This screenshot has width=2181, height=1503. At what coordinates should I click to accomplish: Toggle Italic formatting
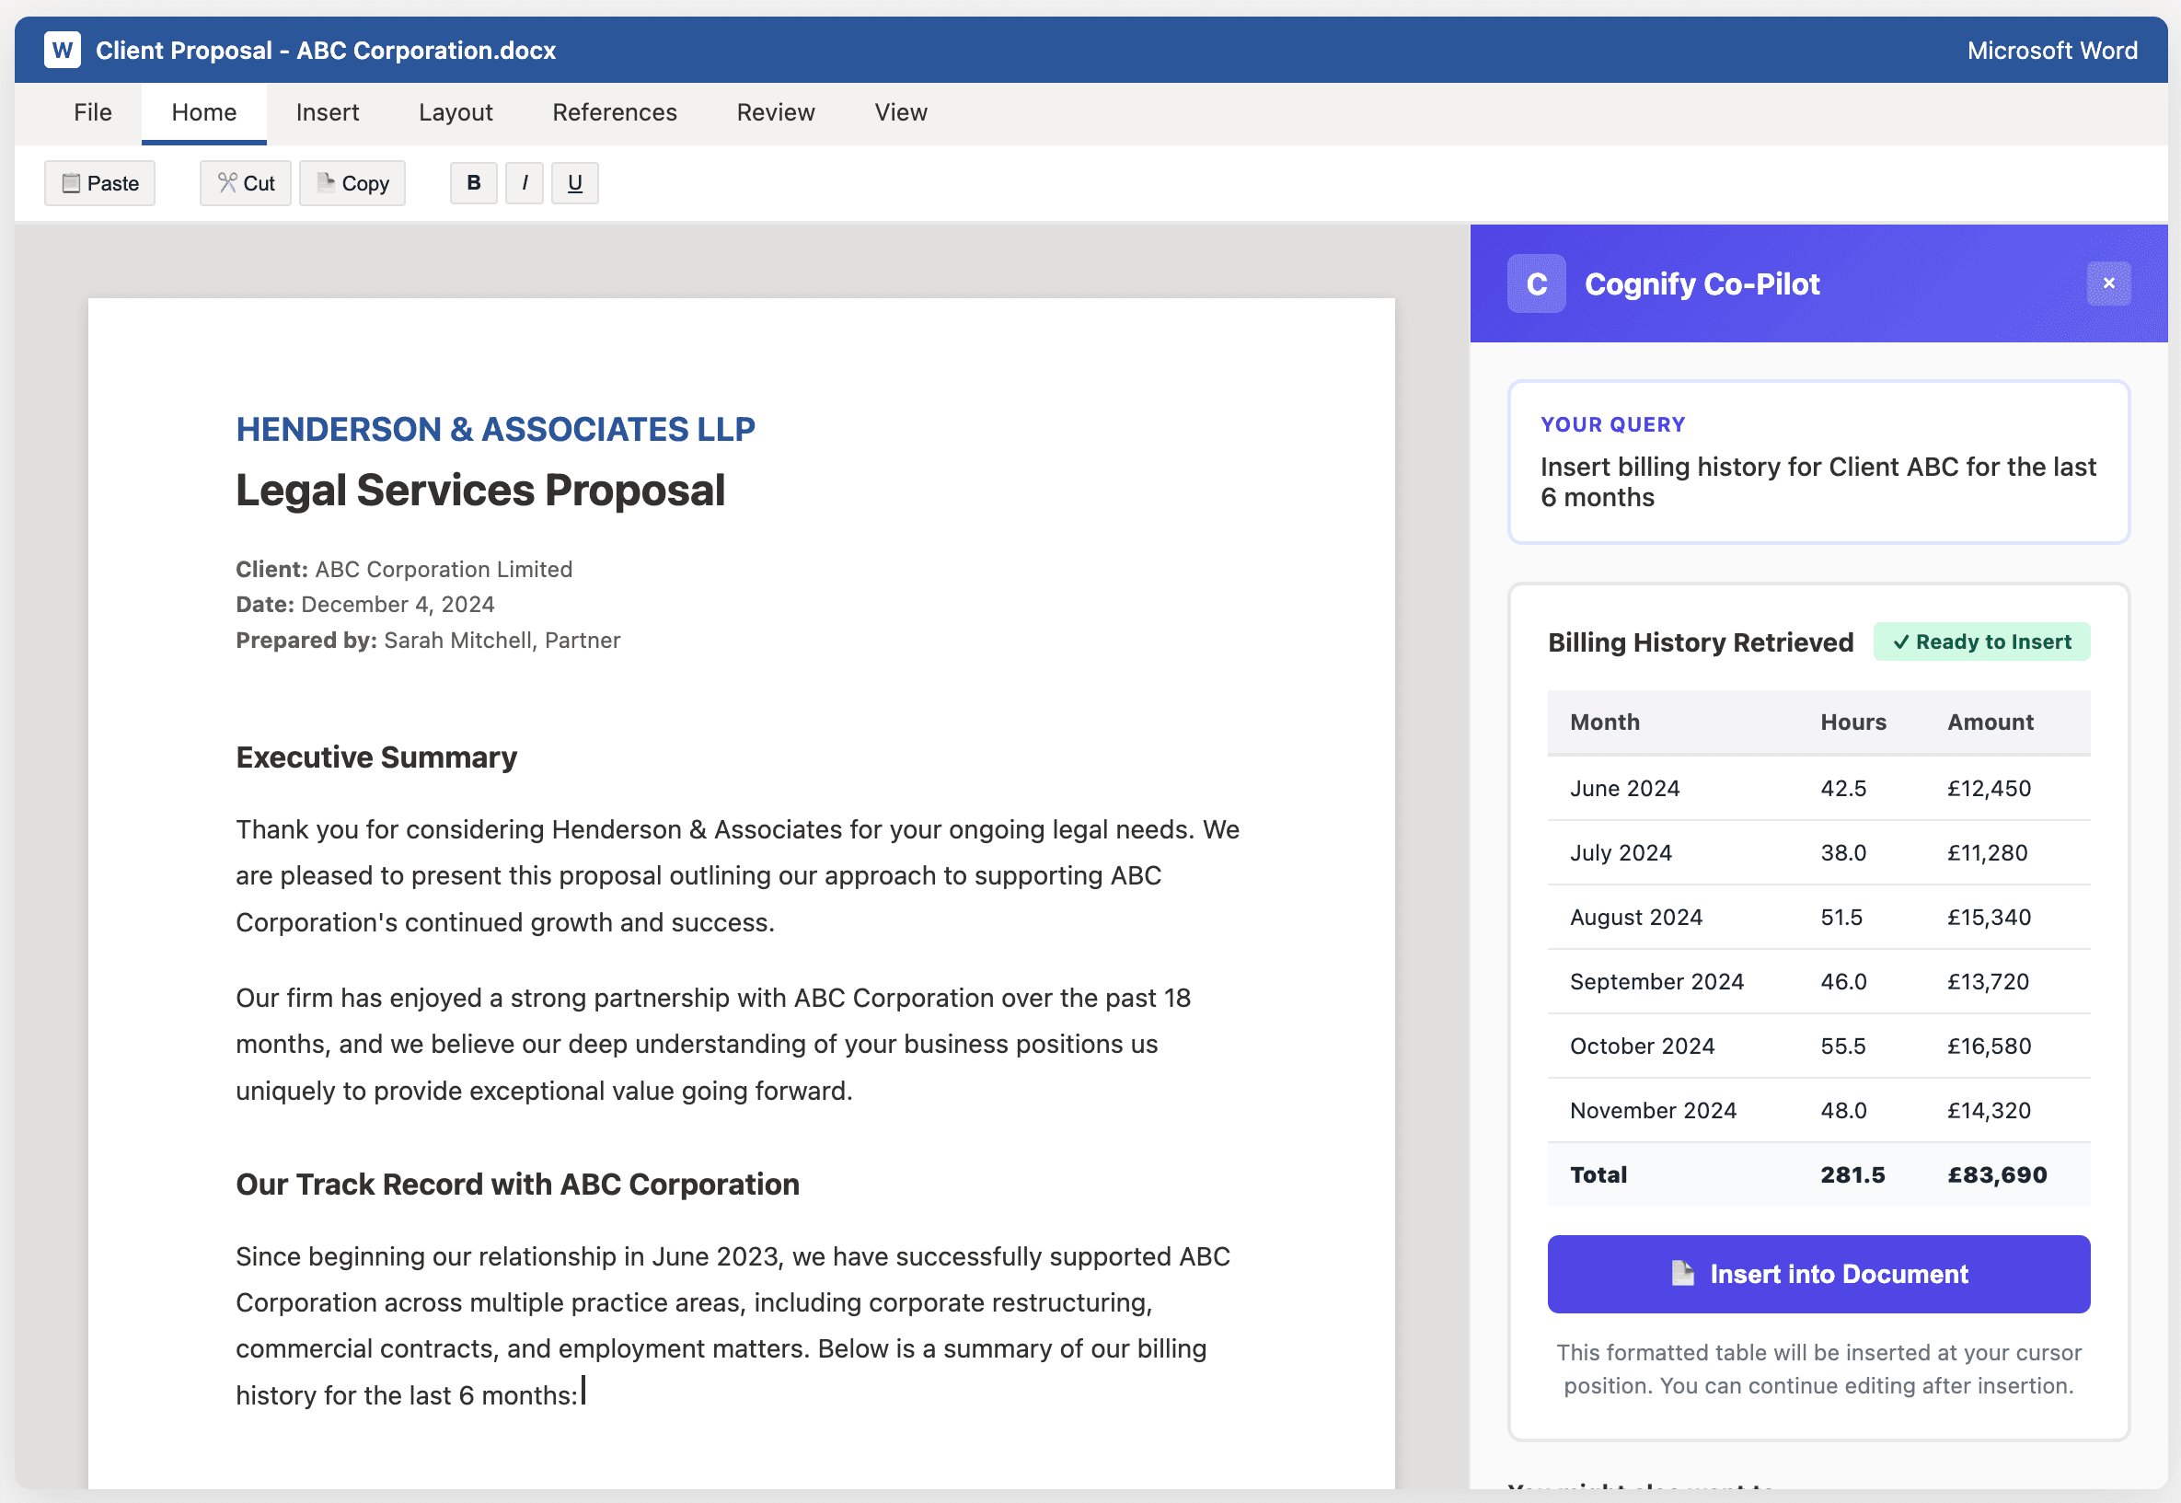click(525, 182)
